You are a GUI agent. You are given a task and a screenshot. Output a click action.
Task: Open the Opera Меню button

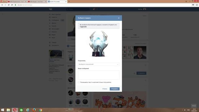(3, 1)
